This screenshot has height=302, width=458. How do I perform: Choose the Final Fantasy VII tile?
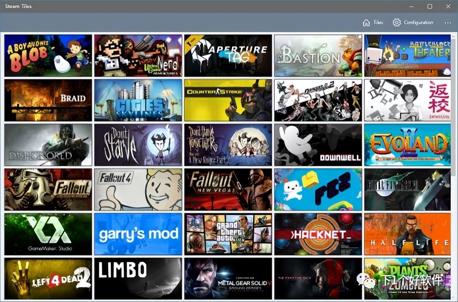pyautogui.click(x=407, y=190)
